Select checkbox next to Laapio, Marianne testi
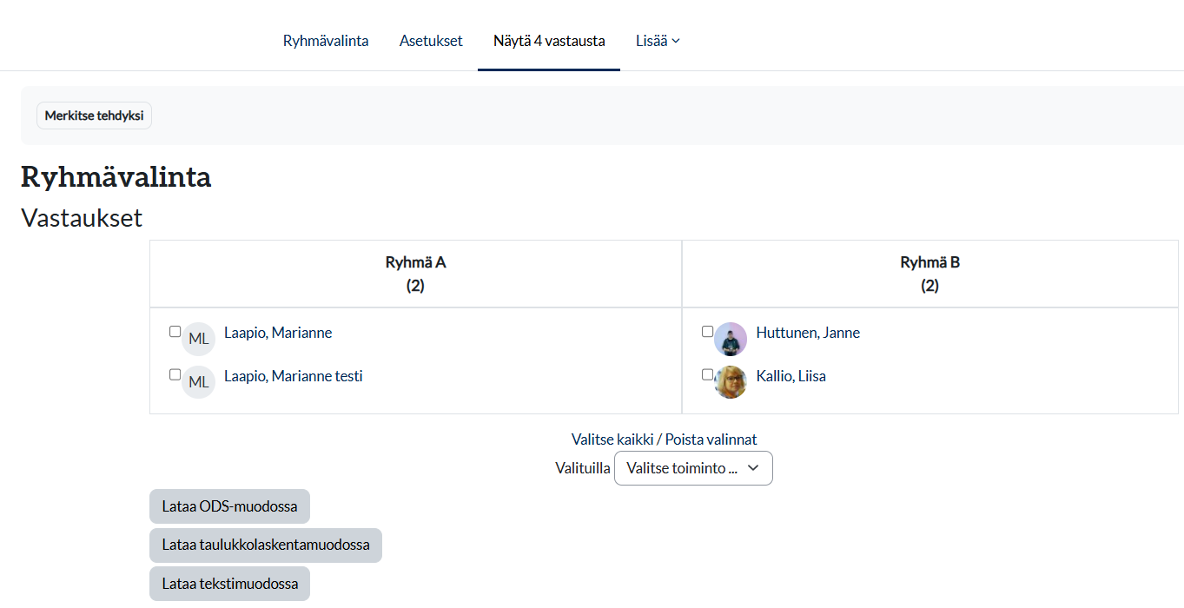 [175, 374]
